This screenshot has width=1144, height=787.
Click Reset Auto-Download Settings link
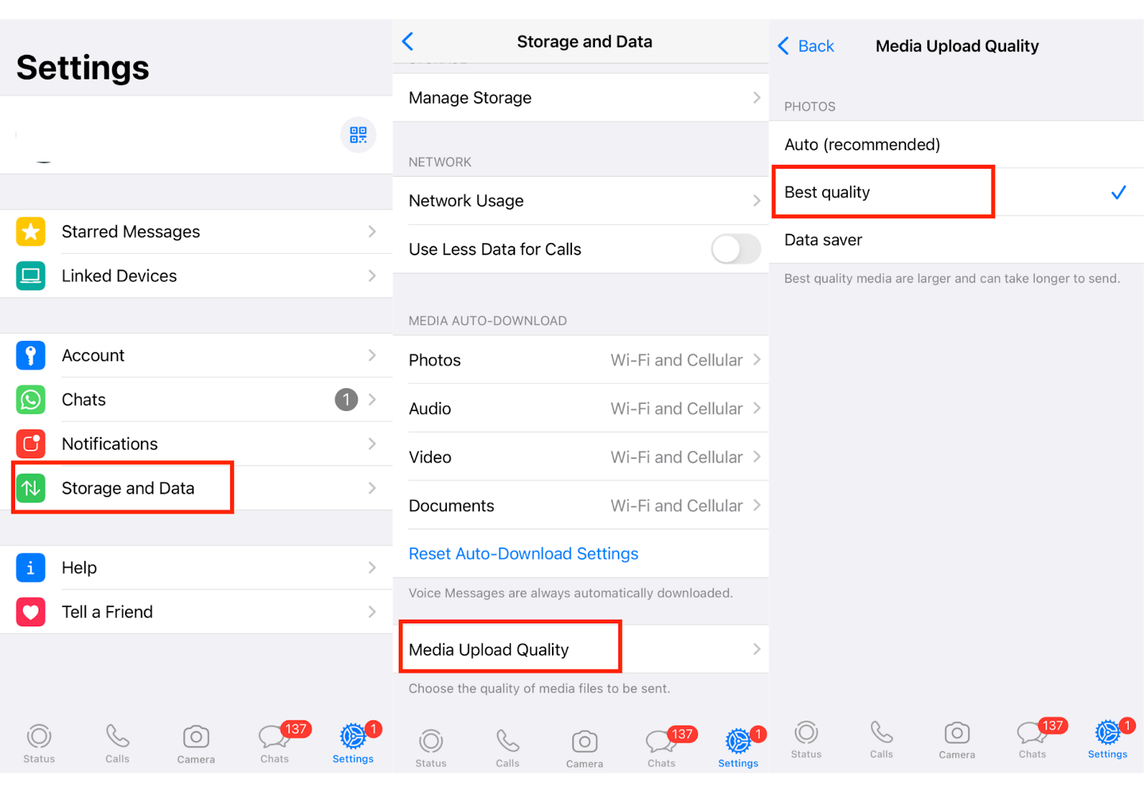point(523,554)
